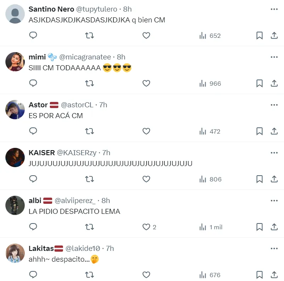
Task: Open more options menu on KAISER's tweet
Action: tap(274, 153)
